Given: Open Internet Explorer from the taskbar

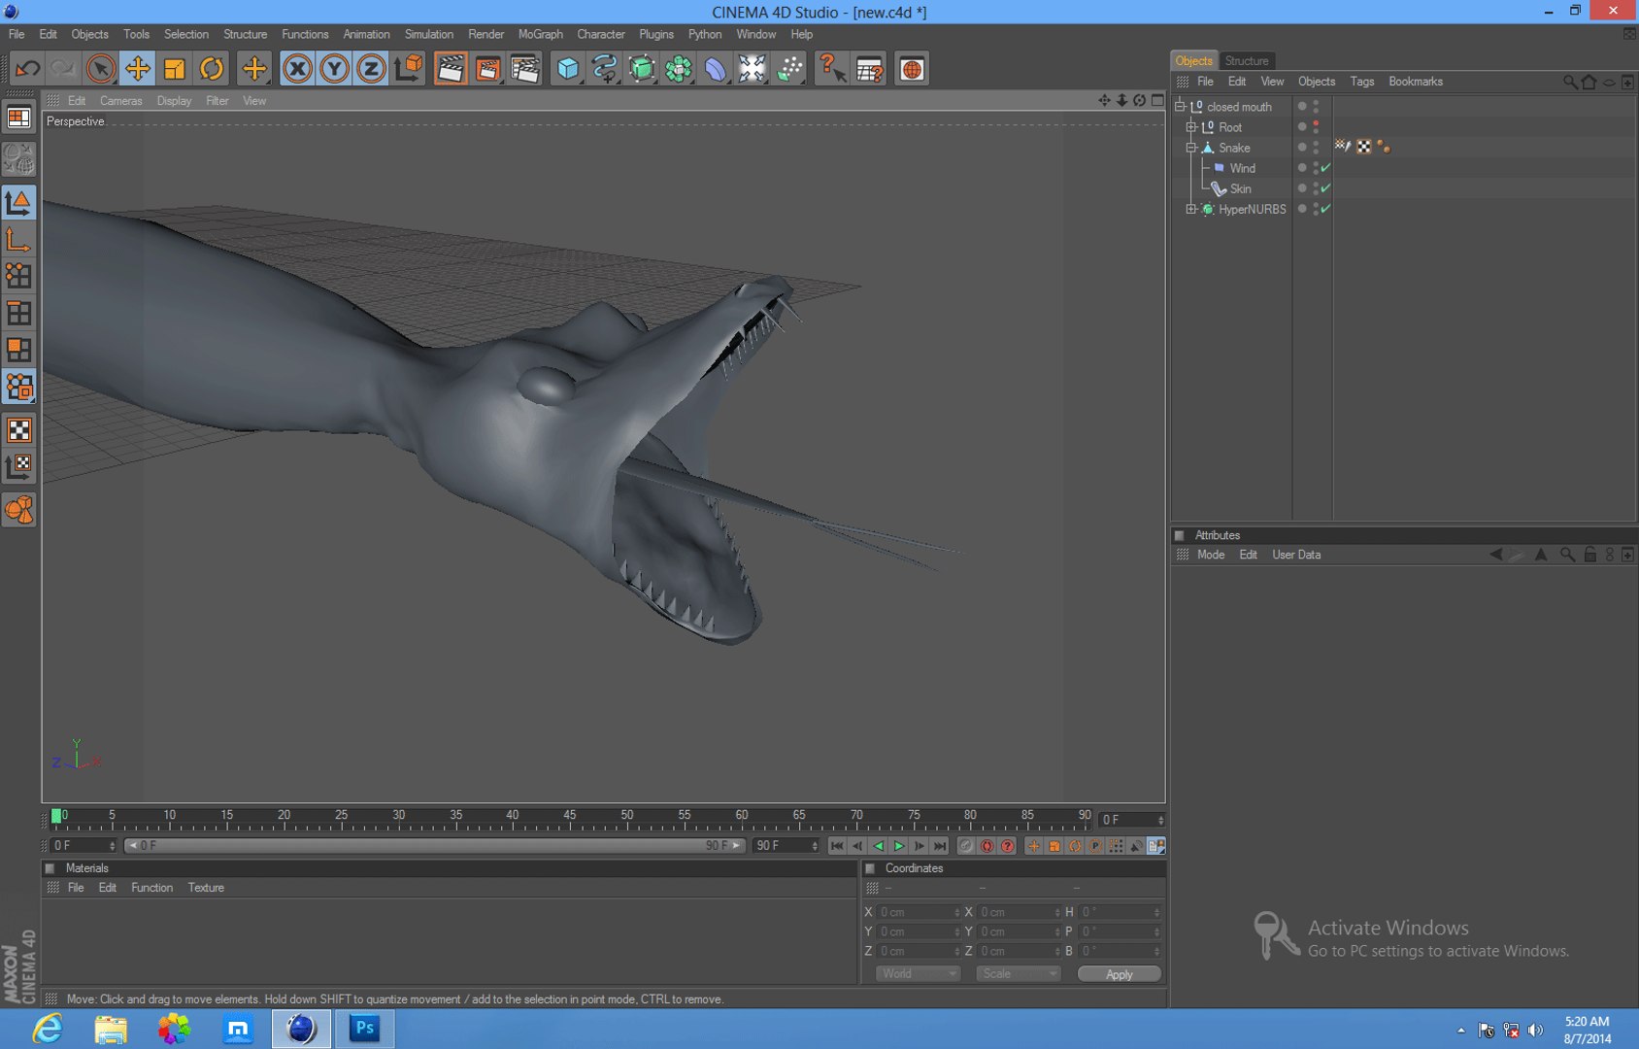Looking at the screenshot, I should point(47,1028).
